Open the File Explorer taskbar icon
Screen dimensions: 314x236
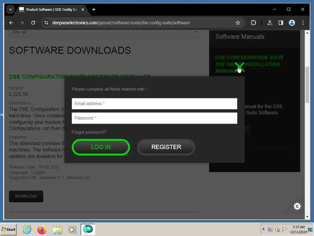click(57, 229)
